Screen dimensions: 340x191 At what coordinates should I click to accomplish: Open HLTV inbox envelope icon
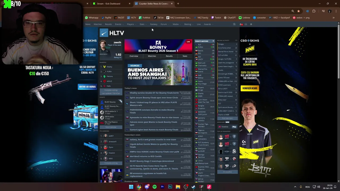(246, 24)
